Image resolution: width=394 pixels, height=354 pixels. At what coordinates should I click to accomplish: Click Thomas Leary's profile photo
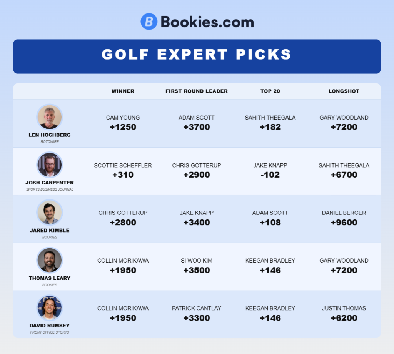tap(50, 260)
